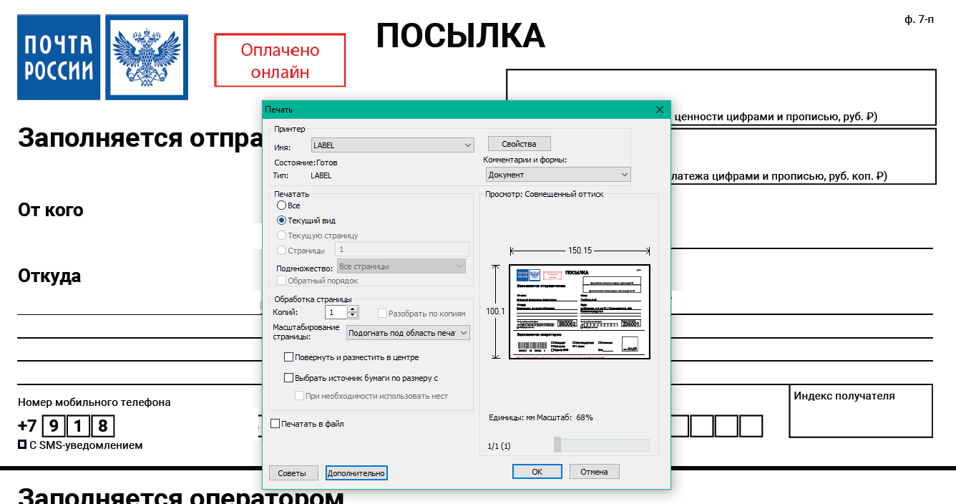The image size is (956, 504).
Task: Click the 150.15 width dimension label
Action: (580, 251)
